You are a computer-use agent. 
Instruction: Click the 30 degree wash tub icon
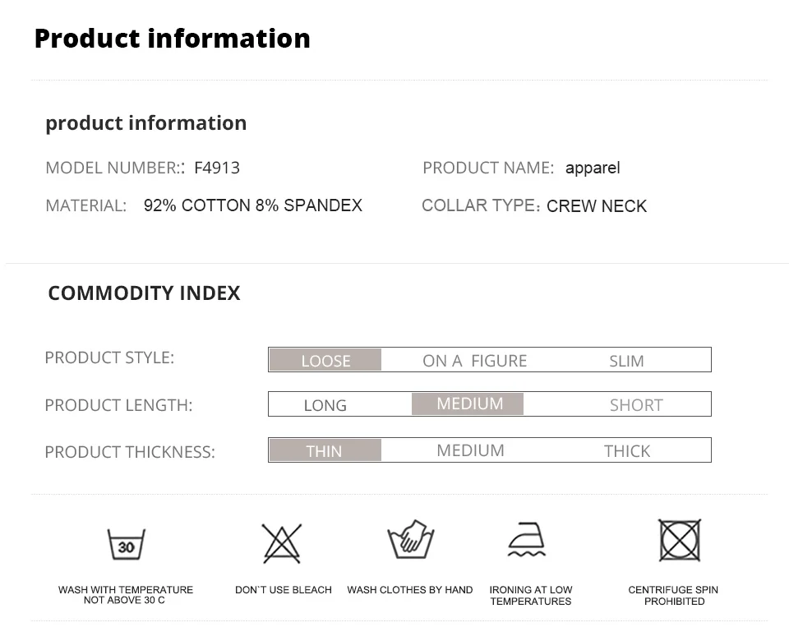127,544
